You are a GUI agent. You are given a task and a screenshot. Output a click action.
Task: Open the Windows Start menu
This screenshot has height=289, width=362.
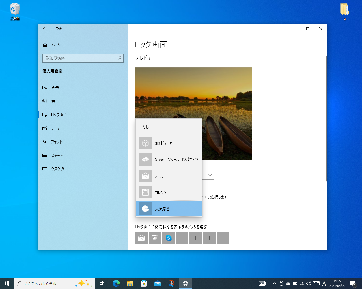pyautogui.click(x=7, y=283)
